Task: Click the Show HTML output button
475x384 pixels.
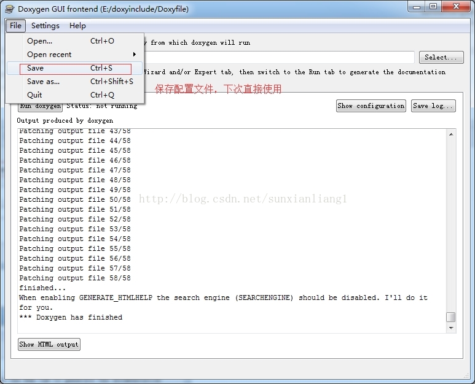Action: (x=49, y=344)
